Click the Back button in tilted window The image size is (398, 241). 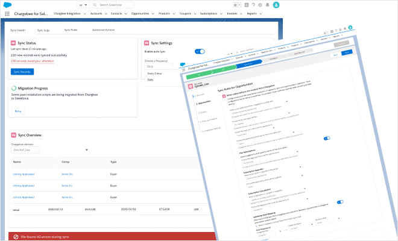[335, 55]
